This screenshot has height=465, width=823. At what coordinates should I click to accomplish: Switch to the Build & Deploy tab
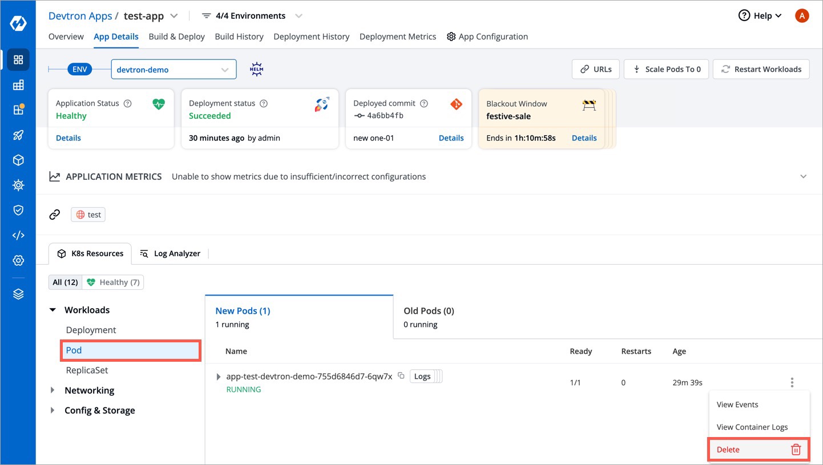pyautogui.click(x=176, y=37)
